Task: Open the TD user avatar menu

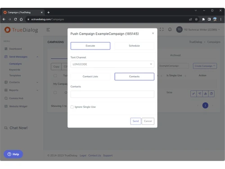Action: click(179, 30)
